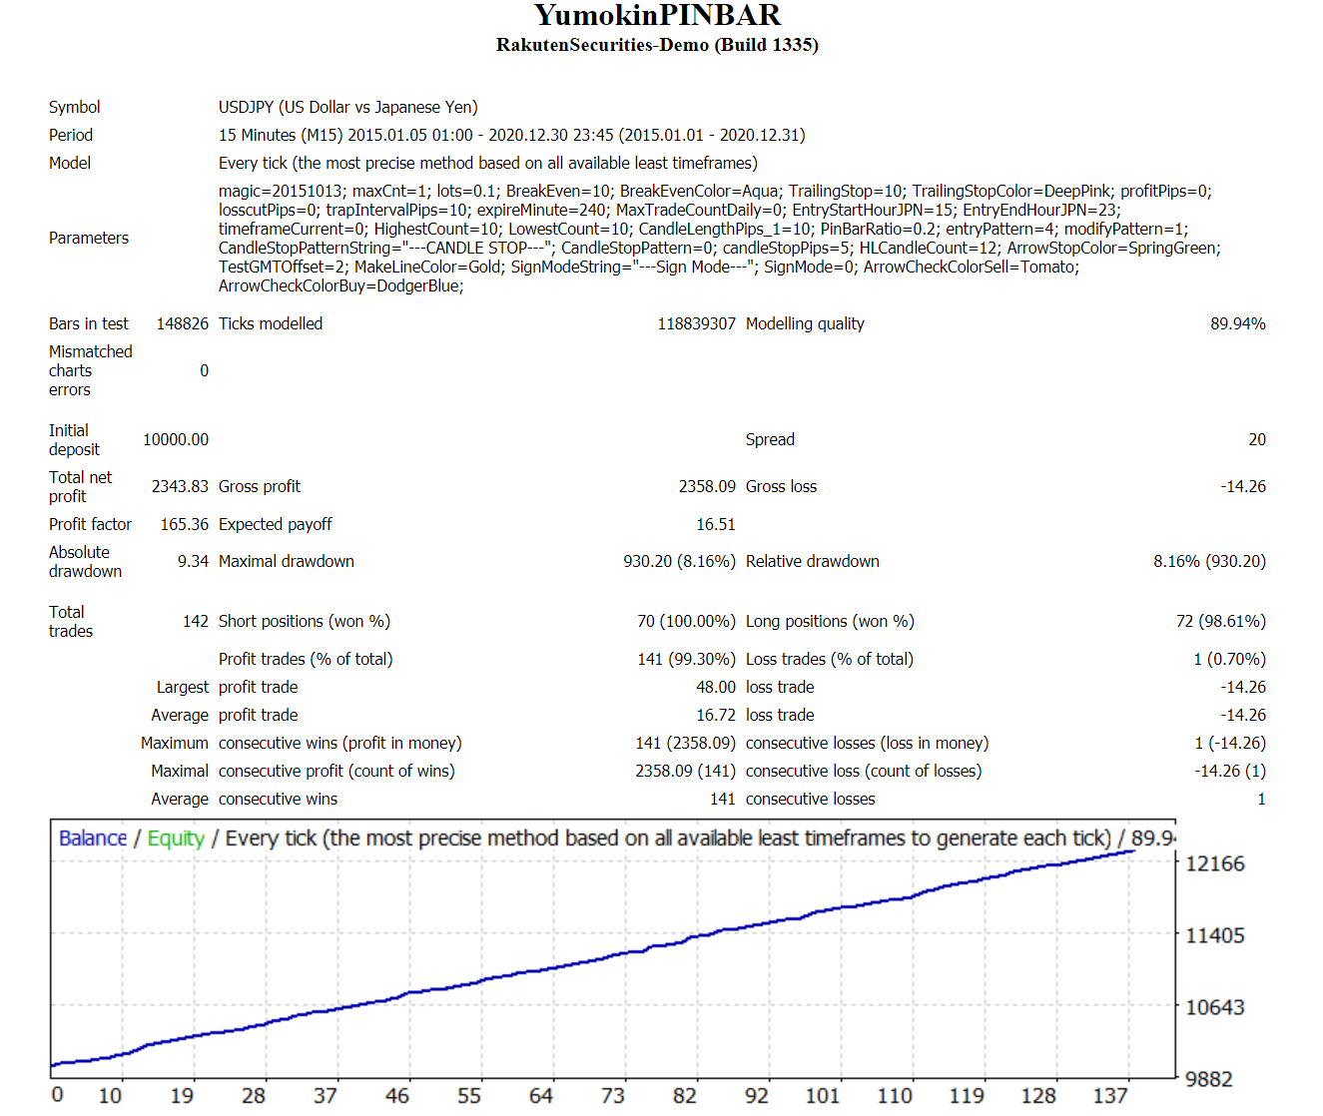Select the maximal drawdown value 930.20 (8.16%)

pyautogui.click(x=679, y=561)
